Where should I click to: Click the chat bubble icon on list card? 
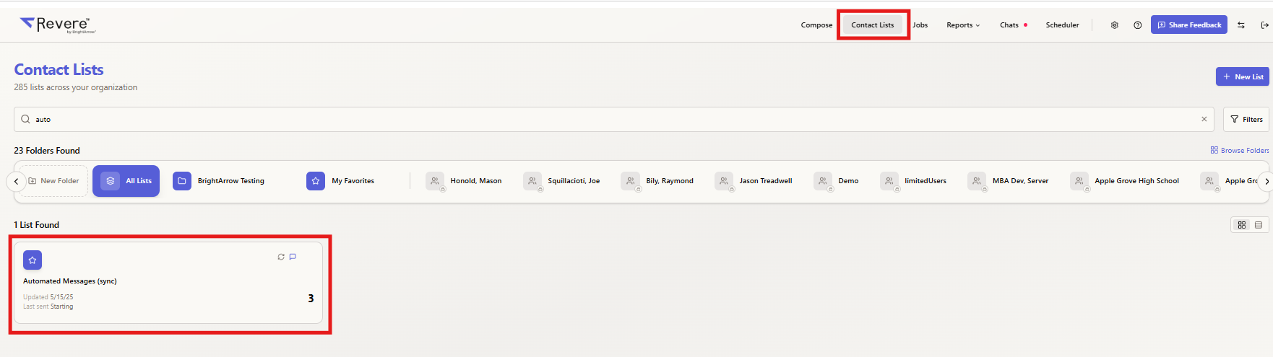click(293, 257)
